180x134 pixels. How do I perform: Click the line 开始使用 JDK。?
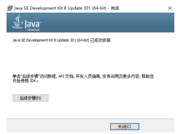click(x=25, y=81)
